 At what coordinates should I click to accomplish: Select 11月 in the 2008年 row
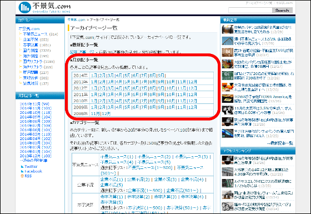[96, 113]
